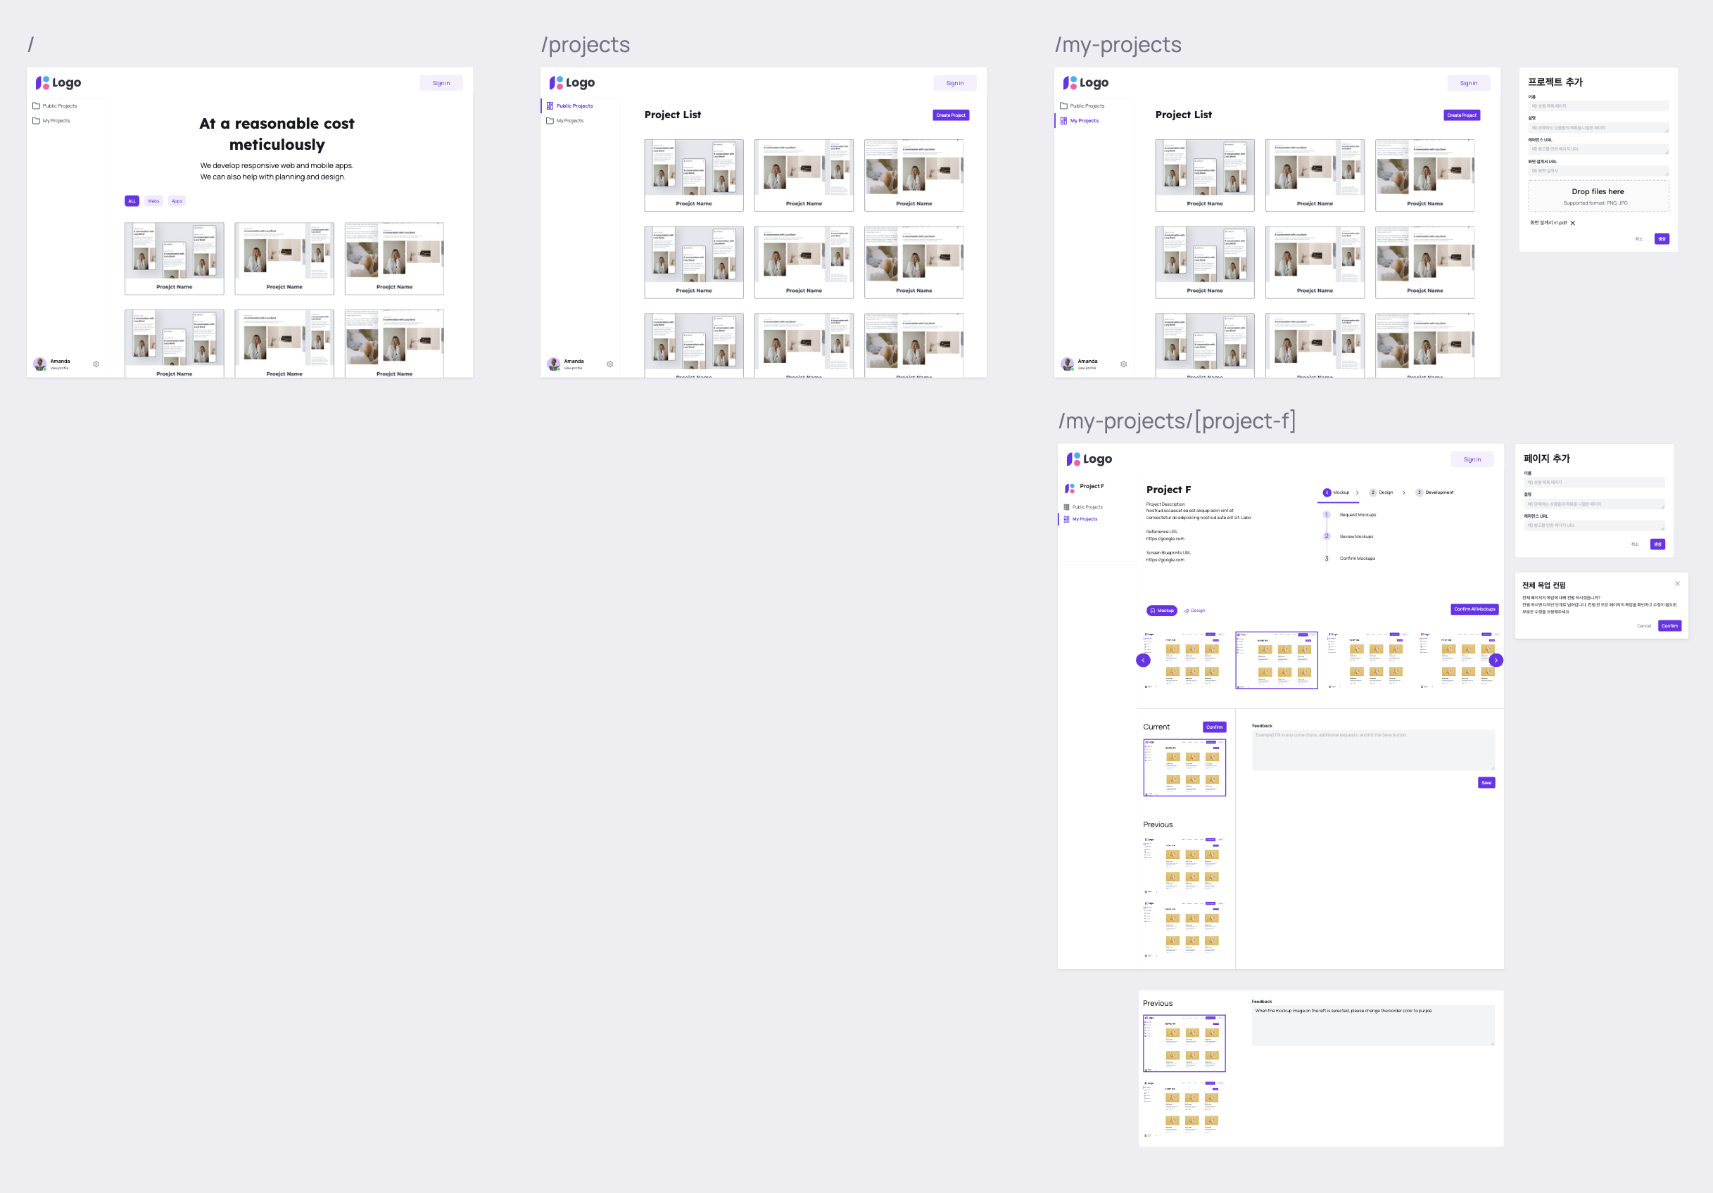The height and width of the screenshot is (1193, 1713).
Task: Focus the Feedback textarea with Example placeholder
Action: [1373, 751]
